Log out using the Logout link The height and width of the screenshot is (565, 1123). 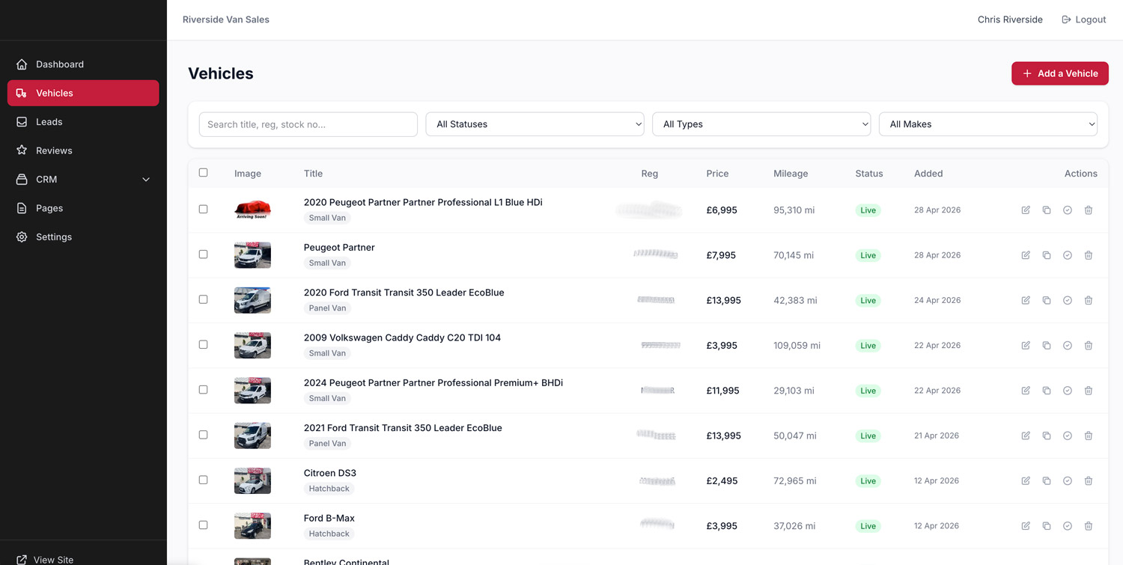[x=1083, y=19]
